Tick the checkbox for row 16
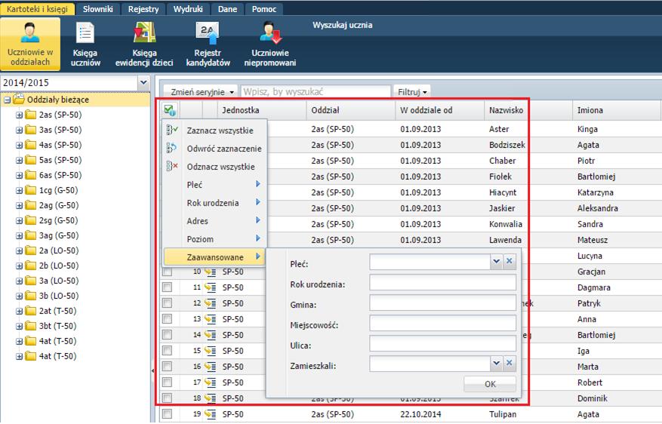662x424 pixels. coord(167,367)
